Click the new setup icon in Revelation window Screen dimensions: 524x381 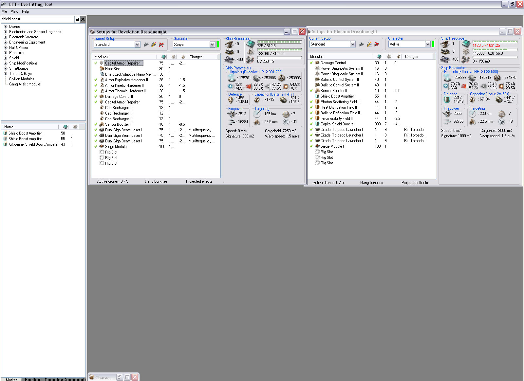coord(146,45)
